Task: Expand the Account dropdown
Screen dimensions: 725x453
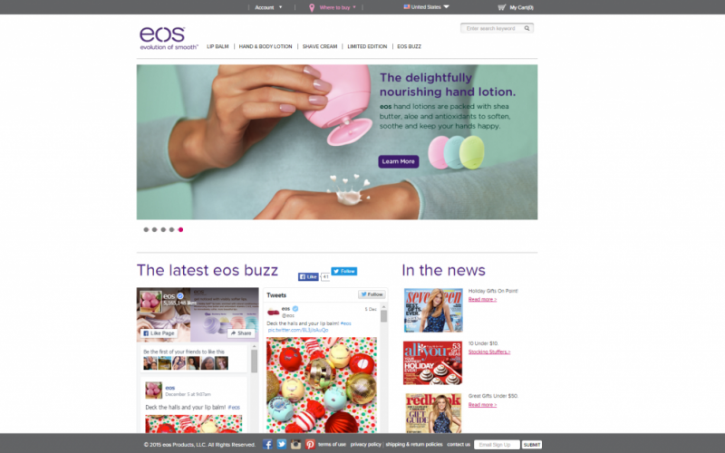Action: tap(268, 7)
